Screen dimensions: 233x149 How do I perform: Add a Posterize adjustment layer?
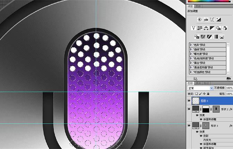203,36
